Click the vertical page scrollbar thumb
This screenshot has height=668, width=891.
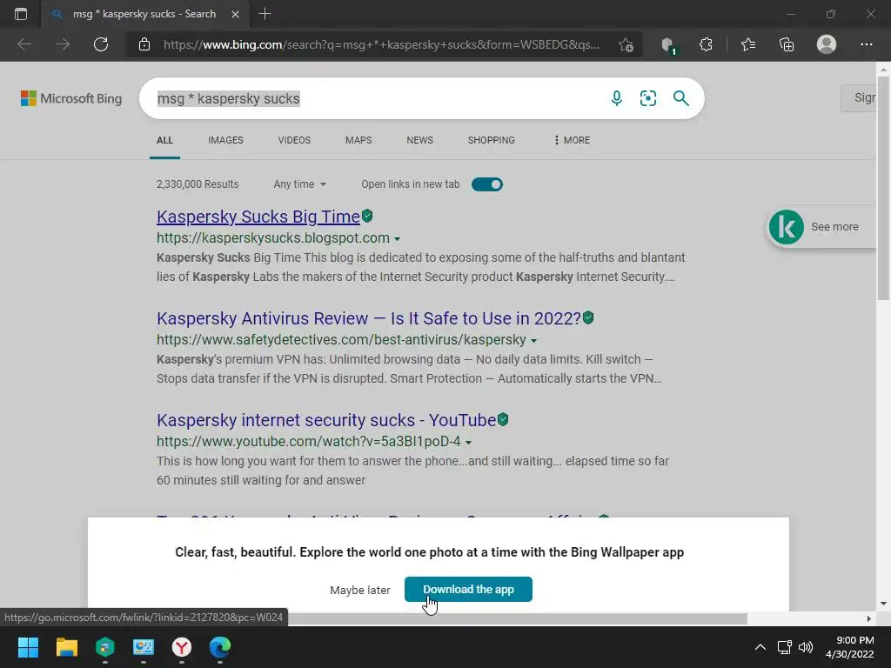883,188
